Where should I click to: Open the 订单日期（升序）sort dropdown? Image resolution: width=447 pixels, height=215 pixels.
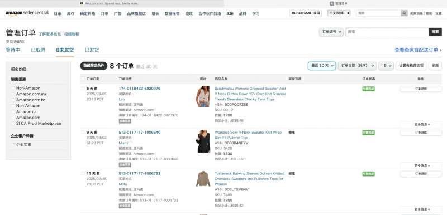[357, 66]
